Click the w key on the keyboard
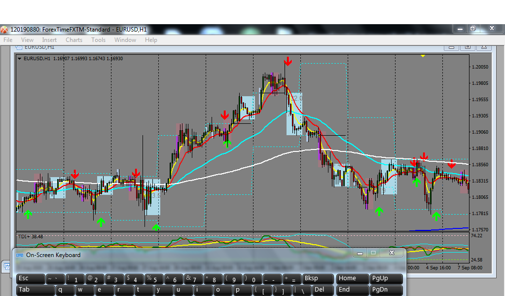The width and height of the screenshot is (505, 296). tap(85, 290)
